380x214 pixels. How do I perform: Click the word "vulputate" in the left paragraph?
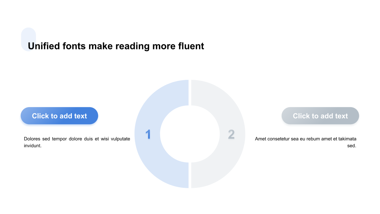tap(120, 139)
